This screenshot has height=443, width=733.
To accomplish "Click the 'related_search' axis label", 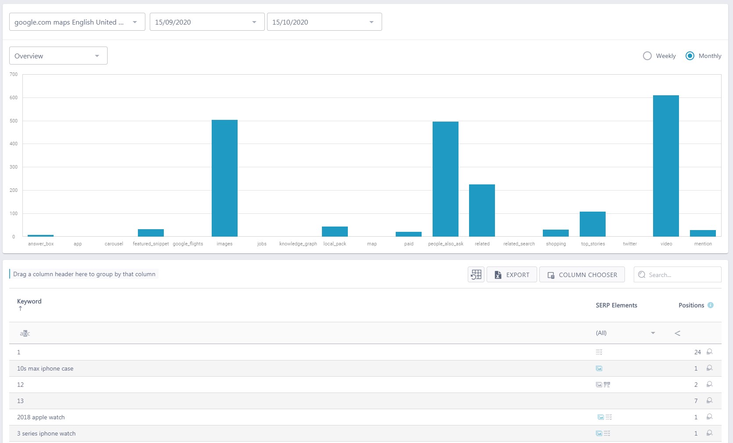I will pyautogui.click(x=519, y=244).
